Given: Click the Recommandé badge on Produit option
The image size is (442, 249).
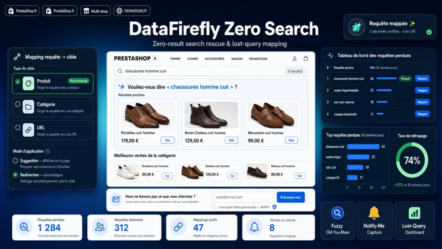Looking at the screenshot, I should [79, 81].
